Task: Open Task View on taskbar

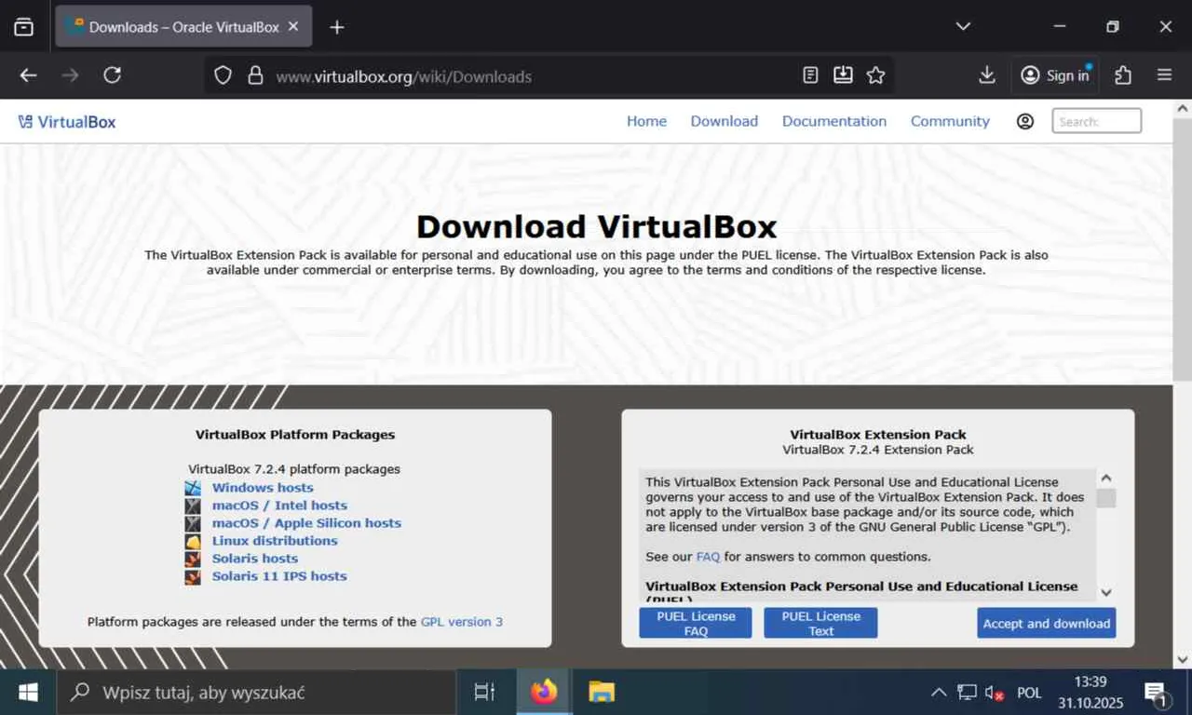Action: click(x=484, y=693)
